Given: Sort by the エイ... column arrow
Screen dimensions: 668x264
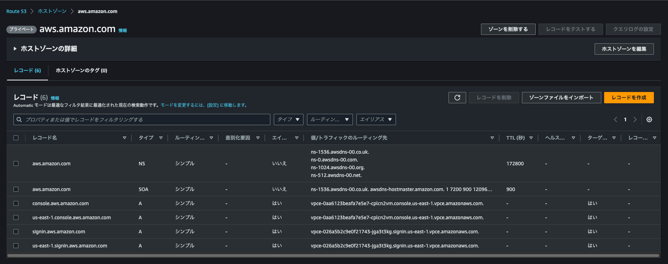Looking at the screenshot, I should click(x=297, y=138).
